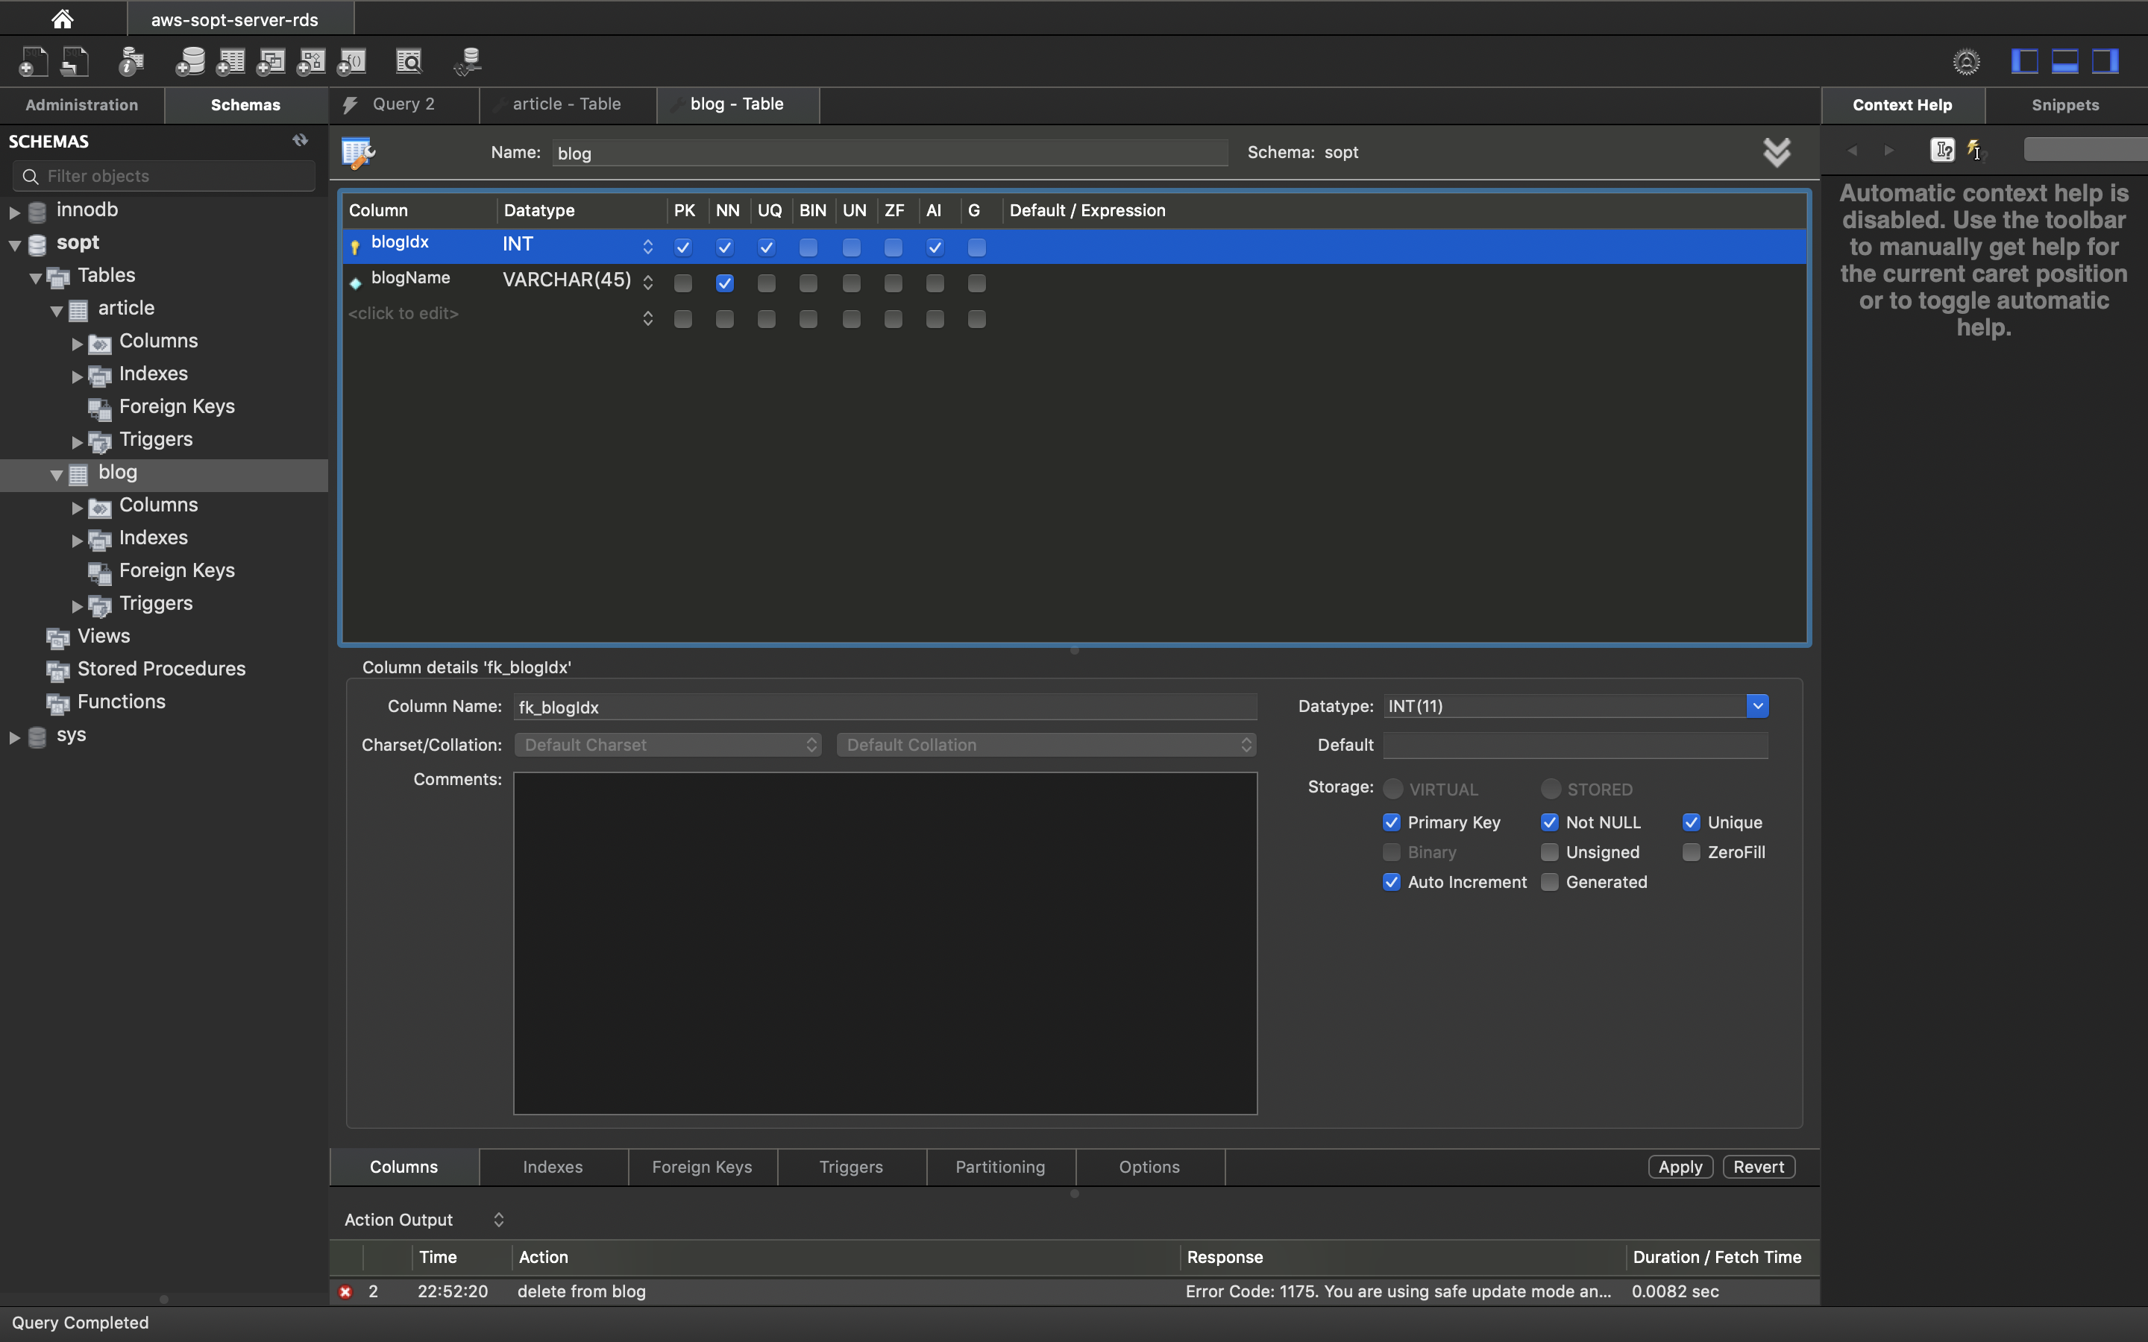Click create new table icon

(230, 61)
